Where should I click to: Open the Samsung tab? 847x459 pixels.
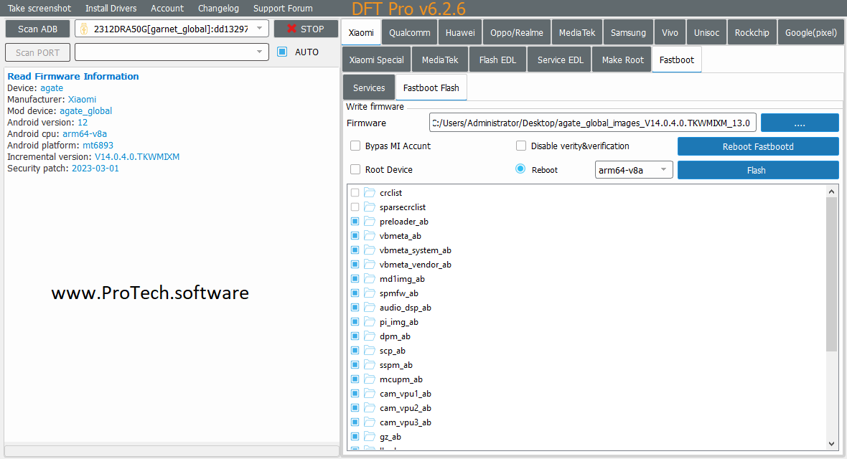[x=628, y=32]
